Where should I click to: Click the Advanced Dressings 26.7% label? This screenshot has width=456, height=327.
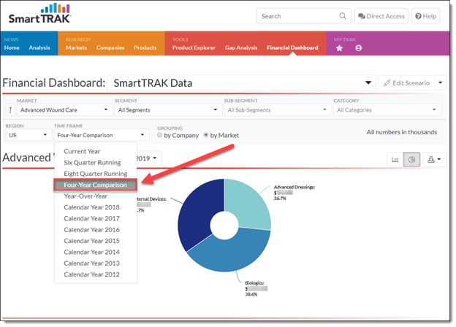click(294, 193)
